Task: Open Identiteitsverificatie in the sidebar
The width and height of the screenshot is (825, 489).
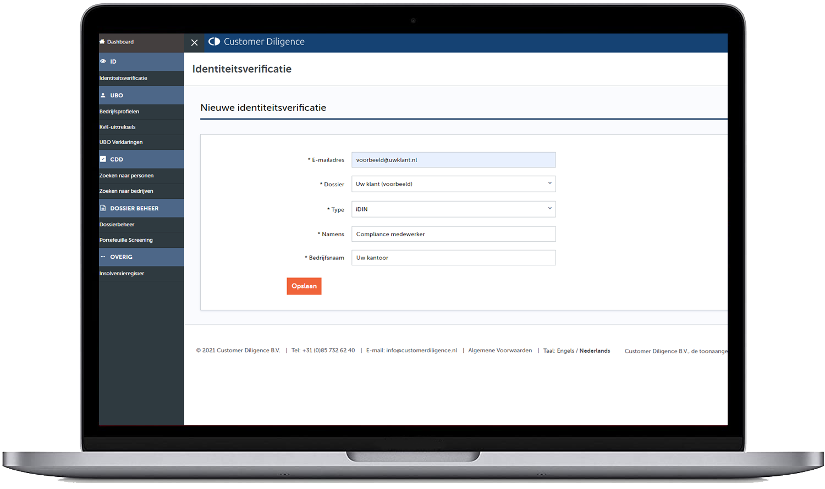Action: pyautogui.click(x=123, y=78)
